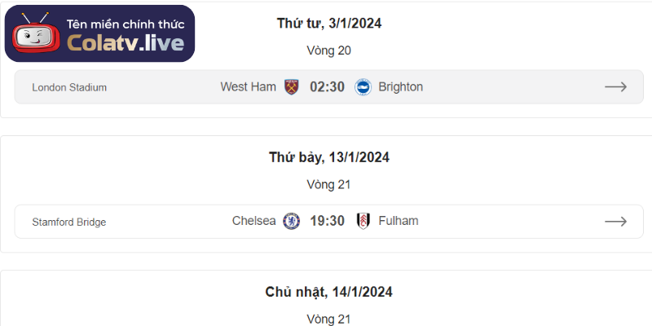Open Chelsea vs Fulham match arrow
The width and height of the screenshot is (652, 326).
[615, 221]
